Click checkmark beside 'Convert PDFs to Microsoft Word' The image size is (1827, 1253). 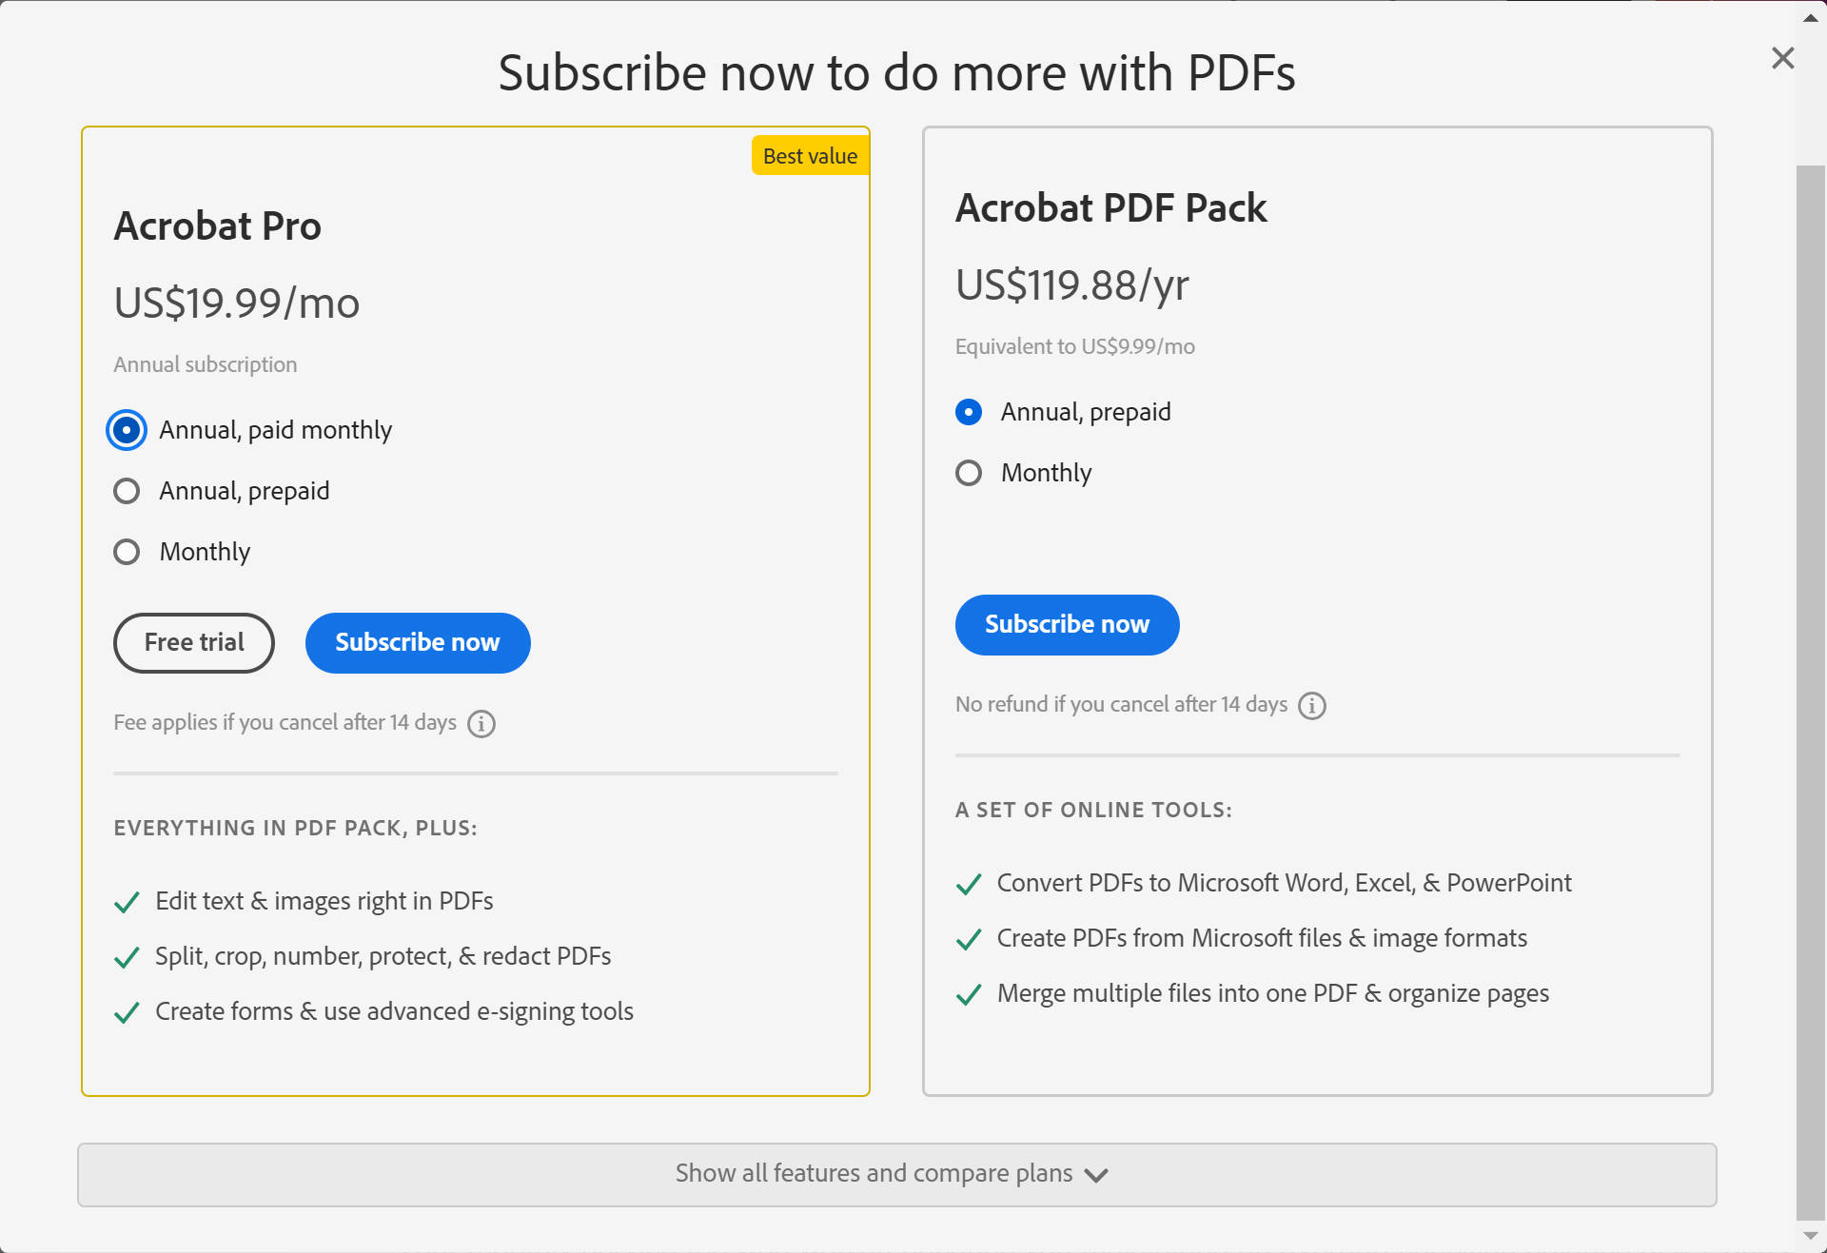pos(969,884)
